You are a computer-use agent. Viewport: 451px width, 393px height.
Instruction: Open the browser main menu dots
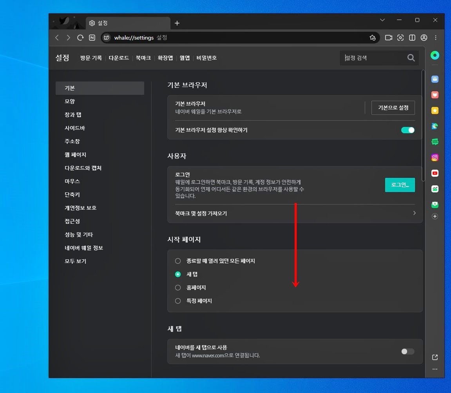pos(436,38)
